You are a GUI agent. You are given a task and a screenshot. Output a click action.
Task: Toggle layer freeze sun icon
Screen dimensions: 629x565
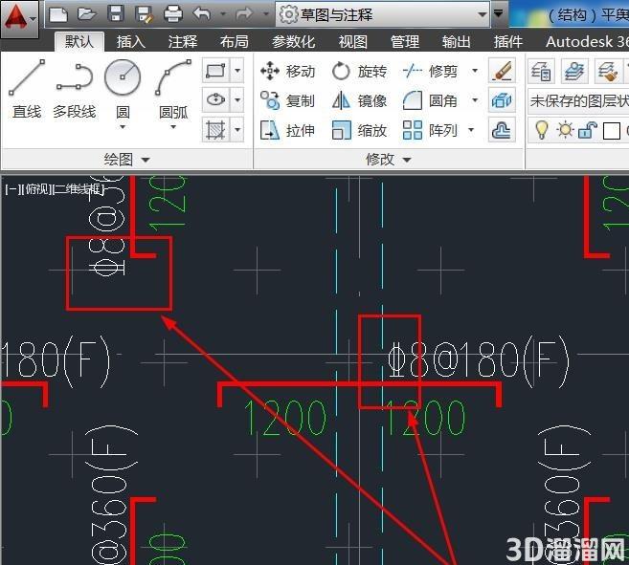coord(565,130)
